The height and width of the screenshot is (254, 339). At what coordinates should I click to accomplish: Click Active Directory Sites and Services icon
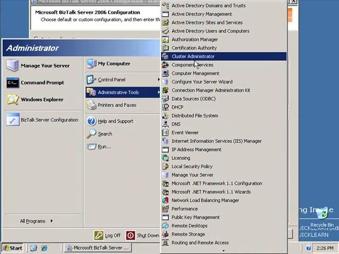click(x=165, y=22)
